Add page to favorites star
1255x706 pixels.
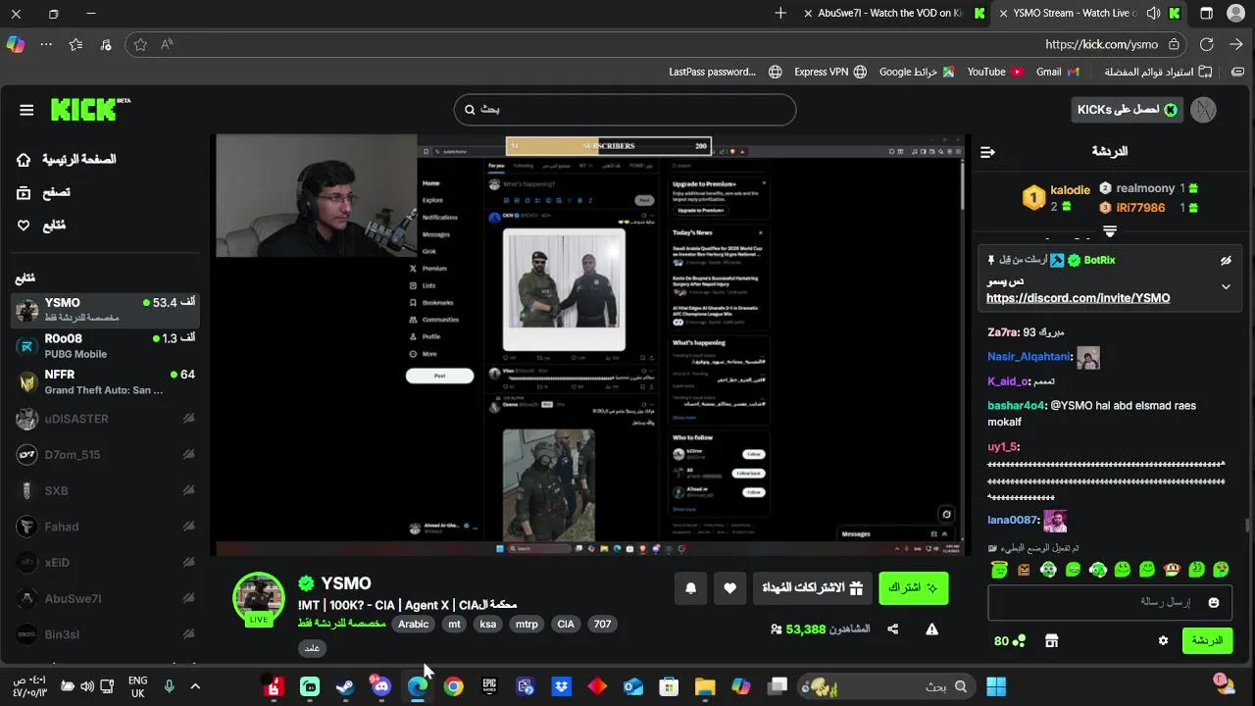[140, 44]
